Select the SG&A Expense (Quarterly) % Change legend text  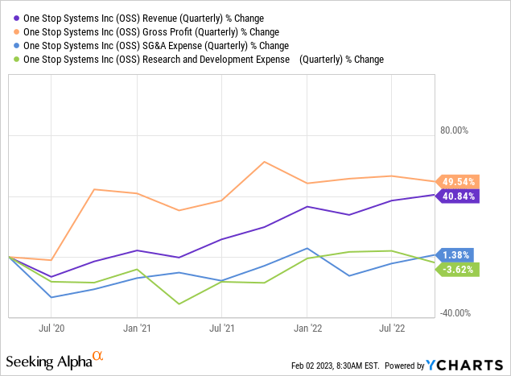coord(156,46)
